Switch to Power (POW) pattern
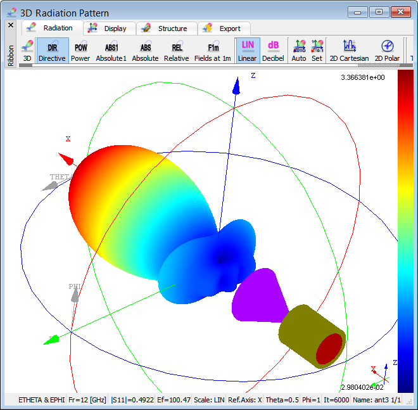Viewport: 418px width, 410px height. [80, 50]
